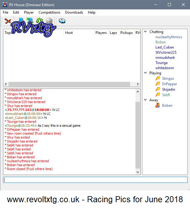This screenshot has width=190, height=208.
Task: Click the room list scroll-right arrow
Action: click(x=138, y=84)
